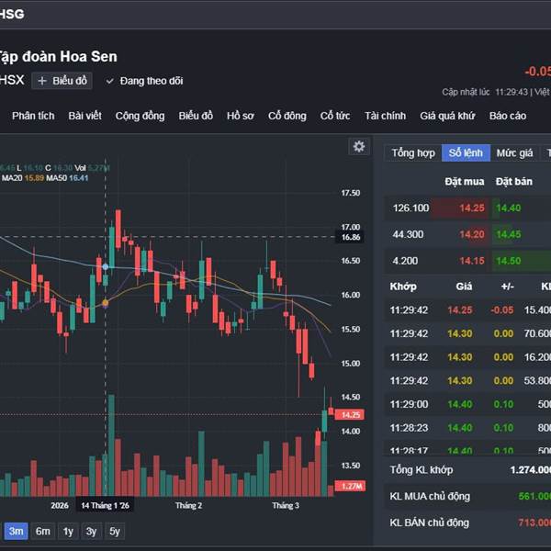Toggle Đang theo dõi following status
This screenshot has width=551, height=551.
pyautogui.click(x=144, y=81)
